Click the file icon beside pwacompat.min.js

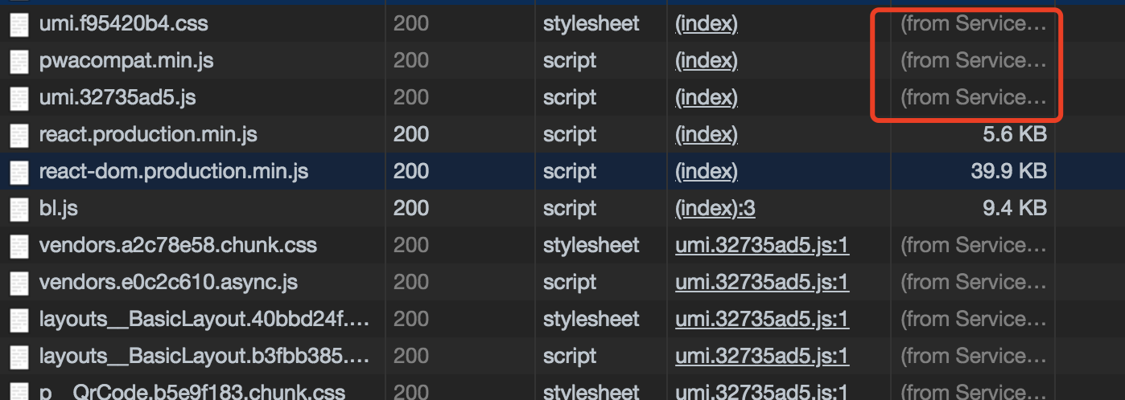tap(19, 61)
